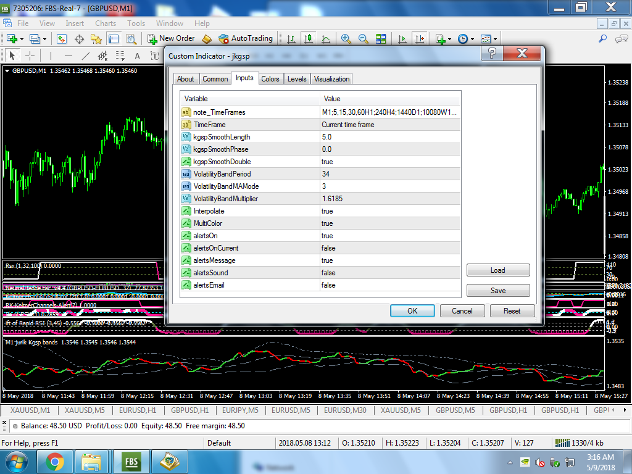
Task: Open the Data Window crosshair-target icon
Action: coord(79,39)
